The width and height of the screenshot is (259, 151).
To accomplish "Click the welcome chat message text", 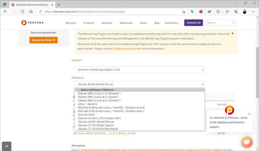I will pos(228,122).
